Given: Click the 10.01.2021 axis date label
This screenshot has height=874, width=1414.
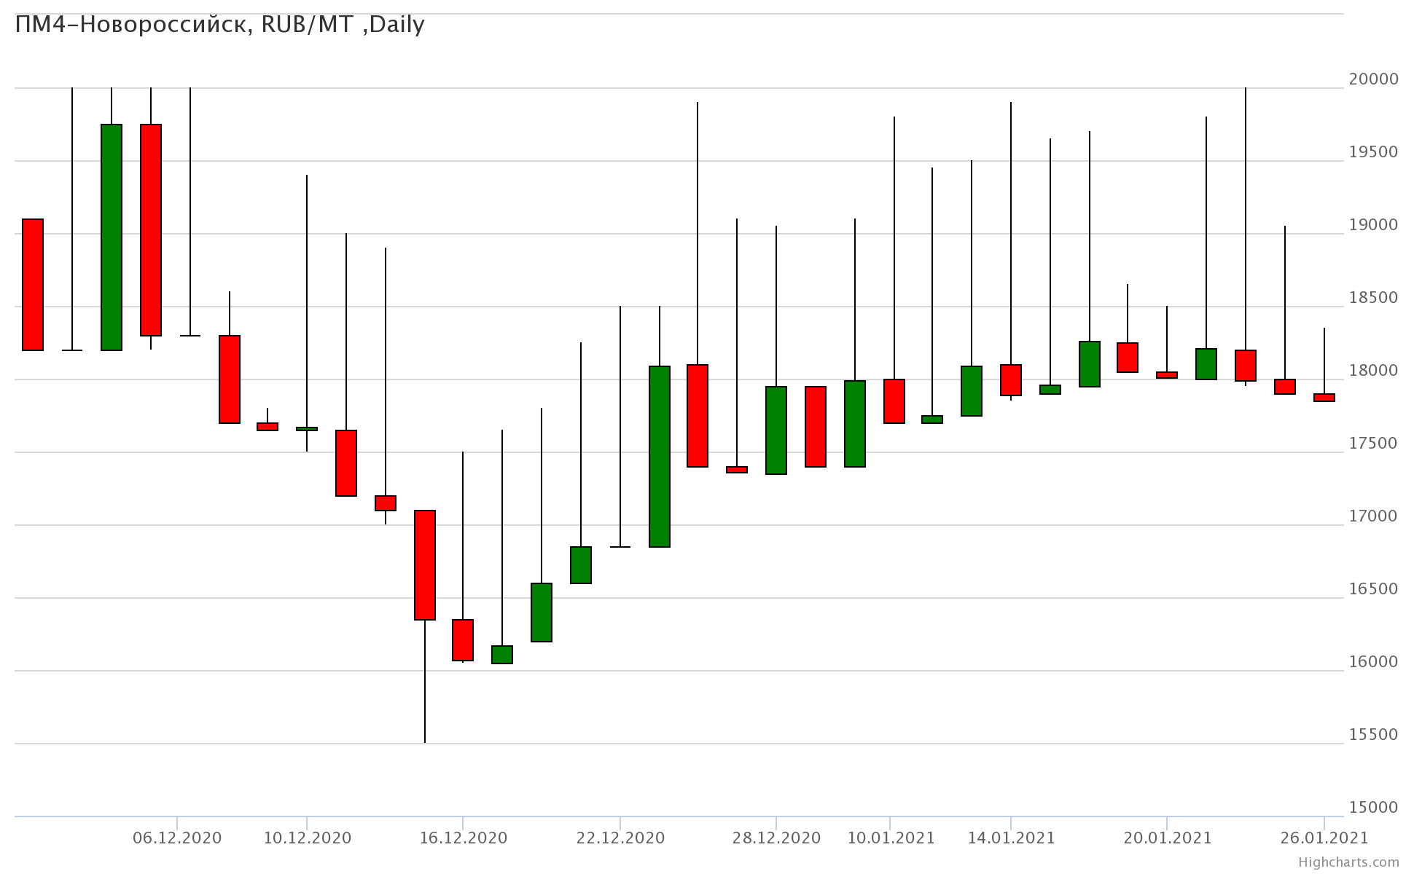Looking at the screenshot, I should click(890, 838).
